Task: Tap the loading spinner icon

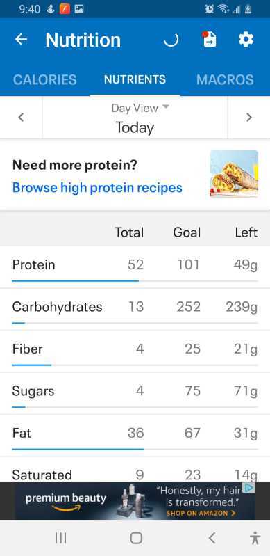Action: 171,40
